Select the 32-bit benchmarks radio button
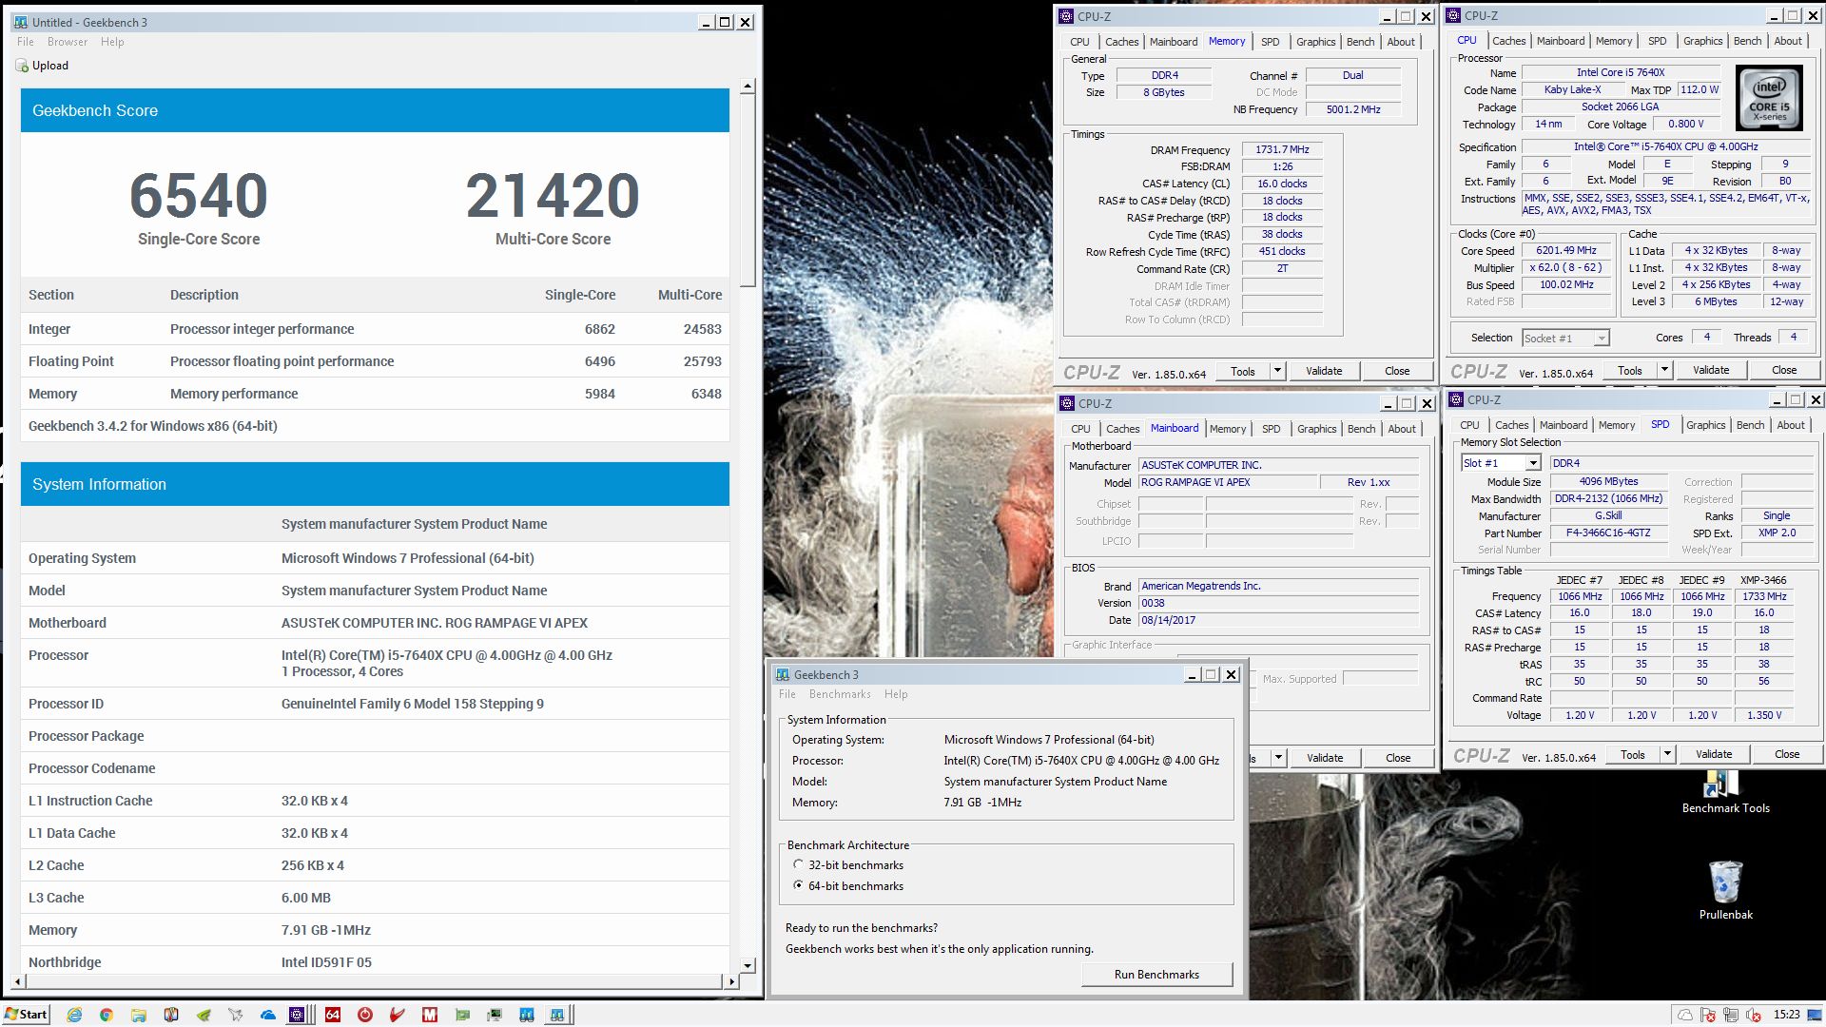This screenshot has height=1027, width=1826. coord(798,864)
